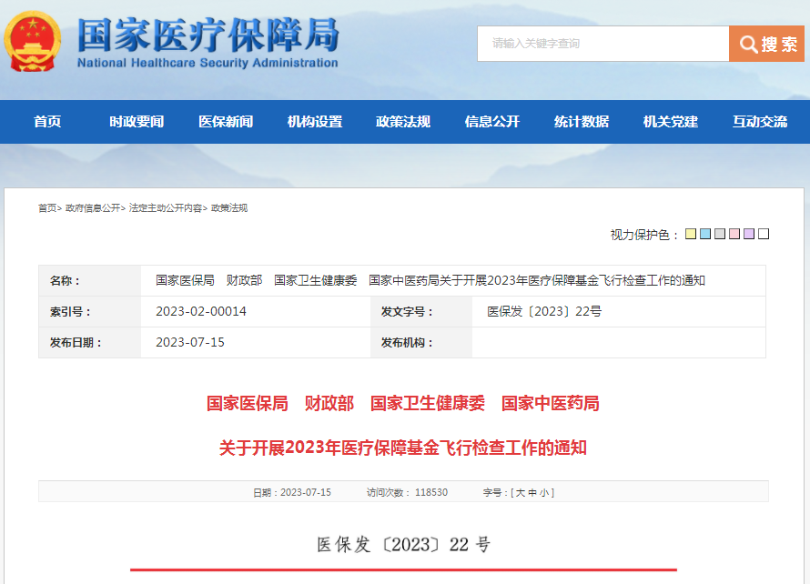Click the 日期：2023-07-15 info bar text
This screenshot has width=810, height=584.
[292, 493]
